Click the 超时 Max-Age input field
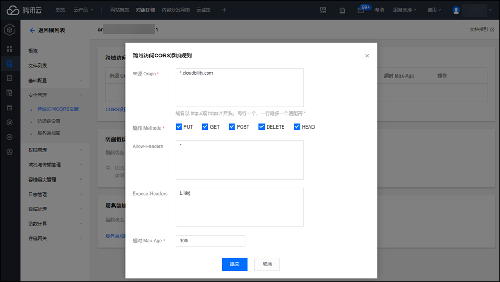This screenshot has width=500, height=282. click(x=210, y=241)
